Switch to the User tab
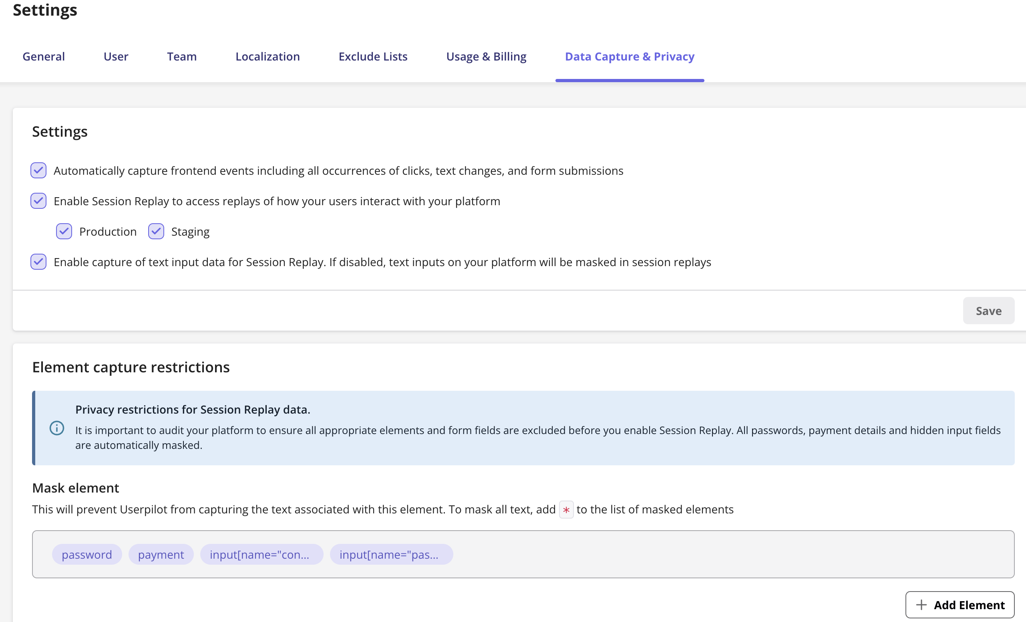 116,56
